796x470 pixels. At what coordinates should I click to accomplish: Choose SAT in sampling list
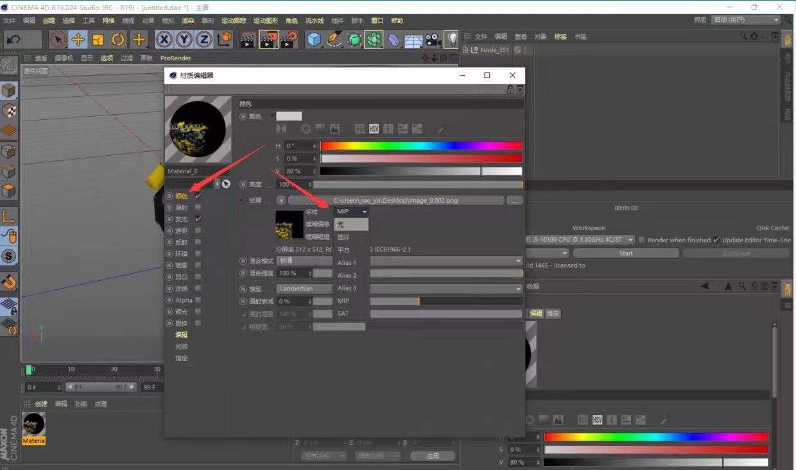point(351,314)
